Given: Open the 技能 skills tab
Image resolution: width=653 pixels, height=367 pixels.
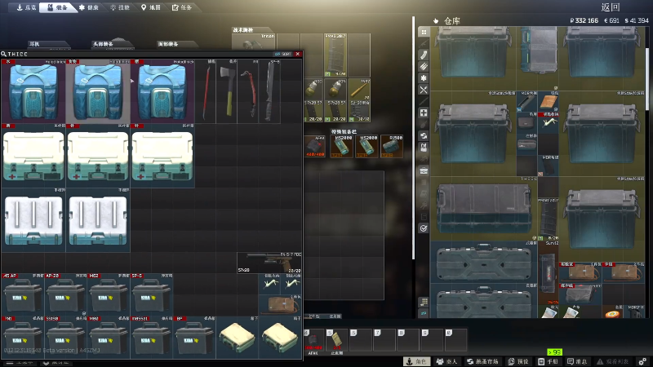Looking at the screenshot, I should tap(120, 7).
